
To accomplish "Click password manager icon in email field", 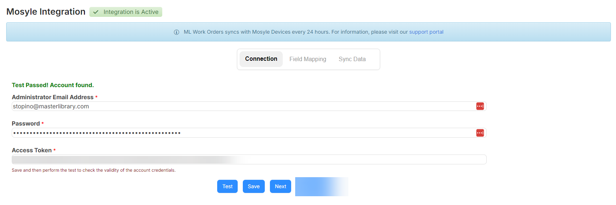I will (480, 106).
